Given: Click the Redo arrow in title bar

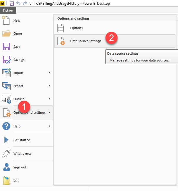Looking at the screenshot, I should 25,3.
